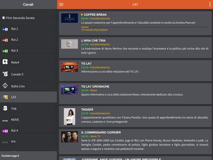Click the 16:30 - Serie TV label
The width and height of the screenshot is (213, 160).
pyautogui.click(x=91, y=136)
